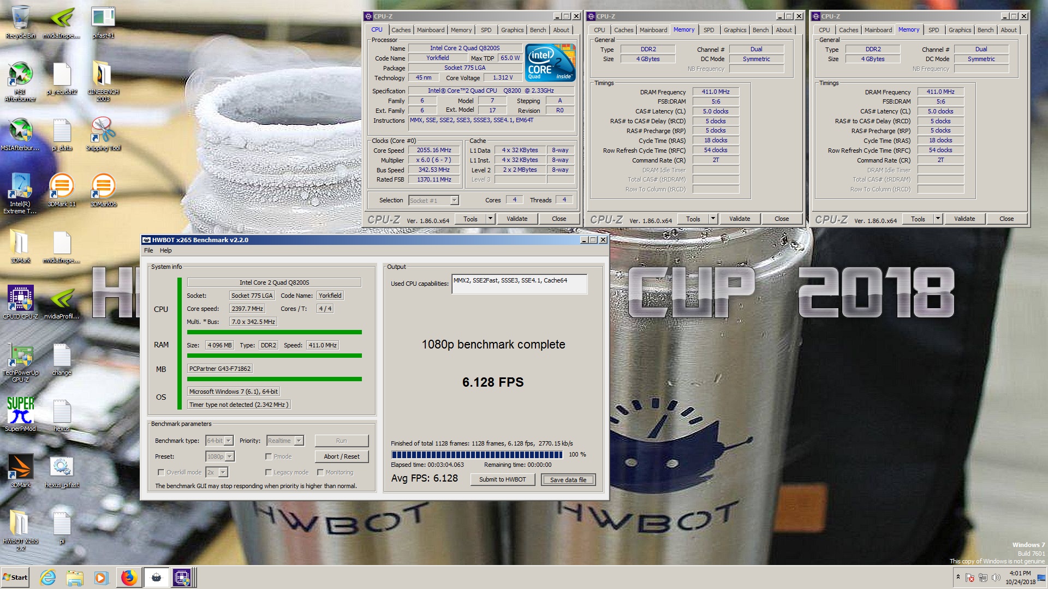1048x589 pixels.
Task: Switch to CPU-Z taskbar button
Action: point(182,578)
